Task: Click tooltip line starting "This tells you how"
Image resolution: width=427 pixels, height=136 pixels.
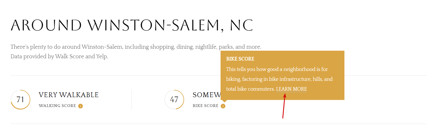Action: click(277, 69)
